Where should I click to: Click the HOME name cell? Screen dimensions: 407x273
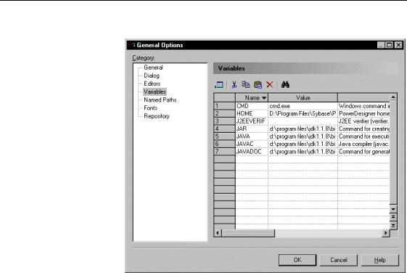(x=252, y=113)
